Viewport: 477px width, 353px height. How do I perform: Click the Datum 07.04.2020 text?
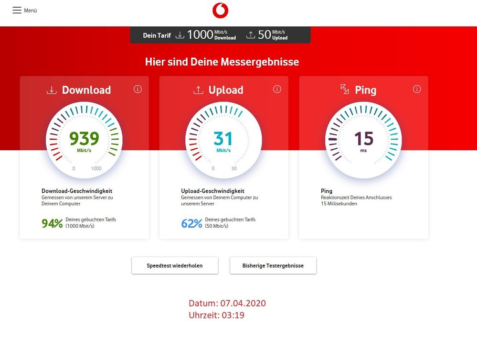tap(227, 303)
